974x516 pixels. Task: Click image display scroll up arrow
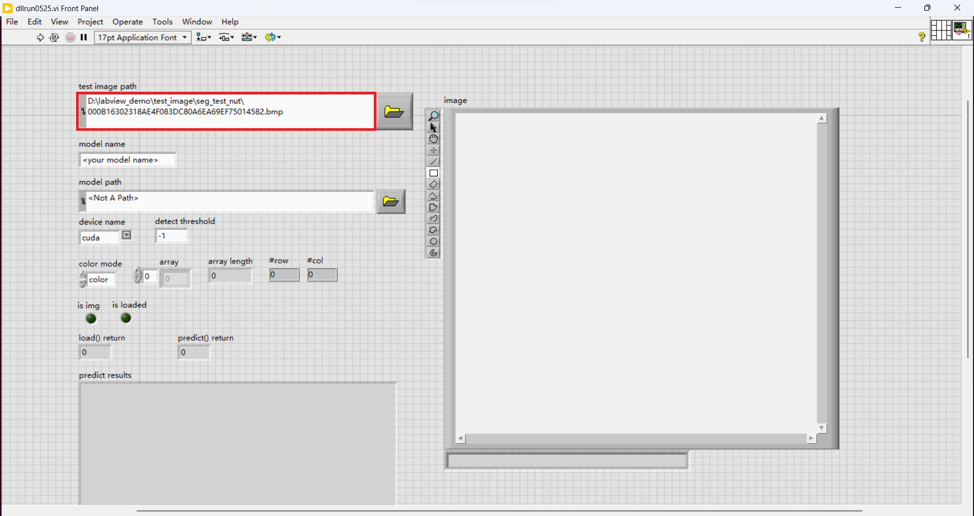pyautogui.click(x=822, y=118)
